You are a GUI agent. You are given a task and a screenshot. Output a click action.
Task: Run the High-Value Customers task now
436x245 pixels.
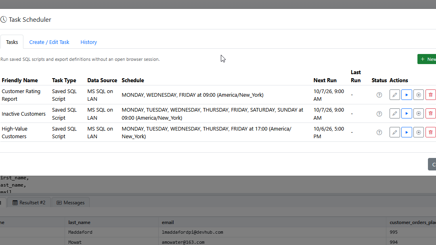click(x=407, y=132)
